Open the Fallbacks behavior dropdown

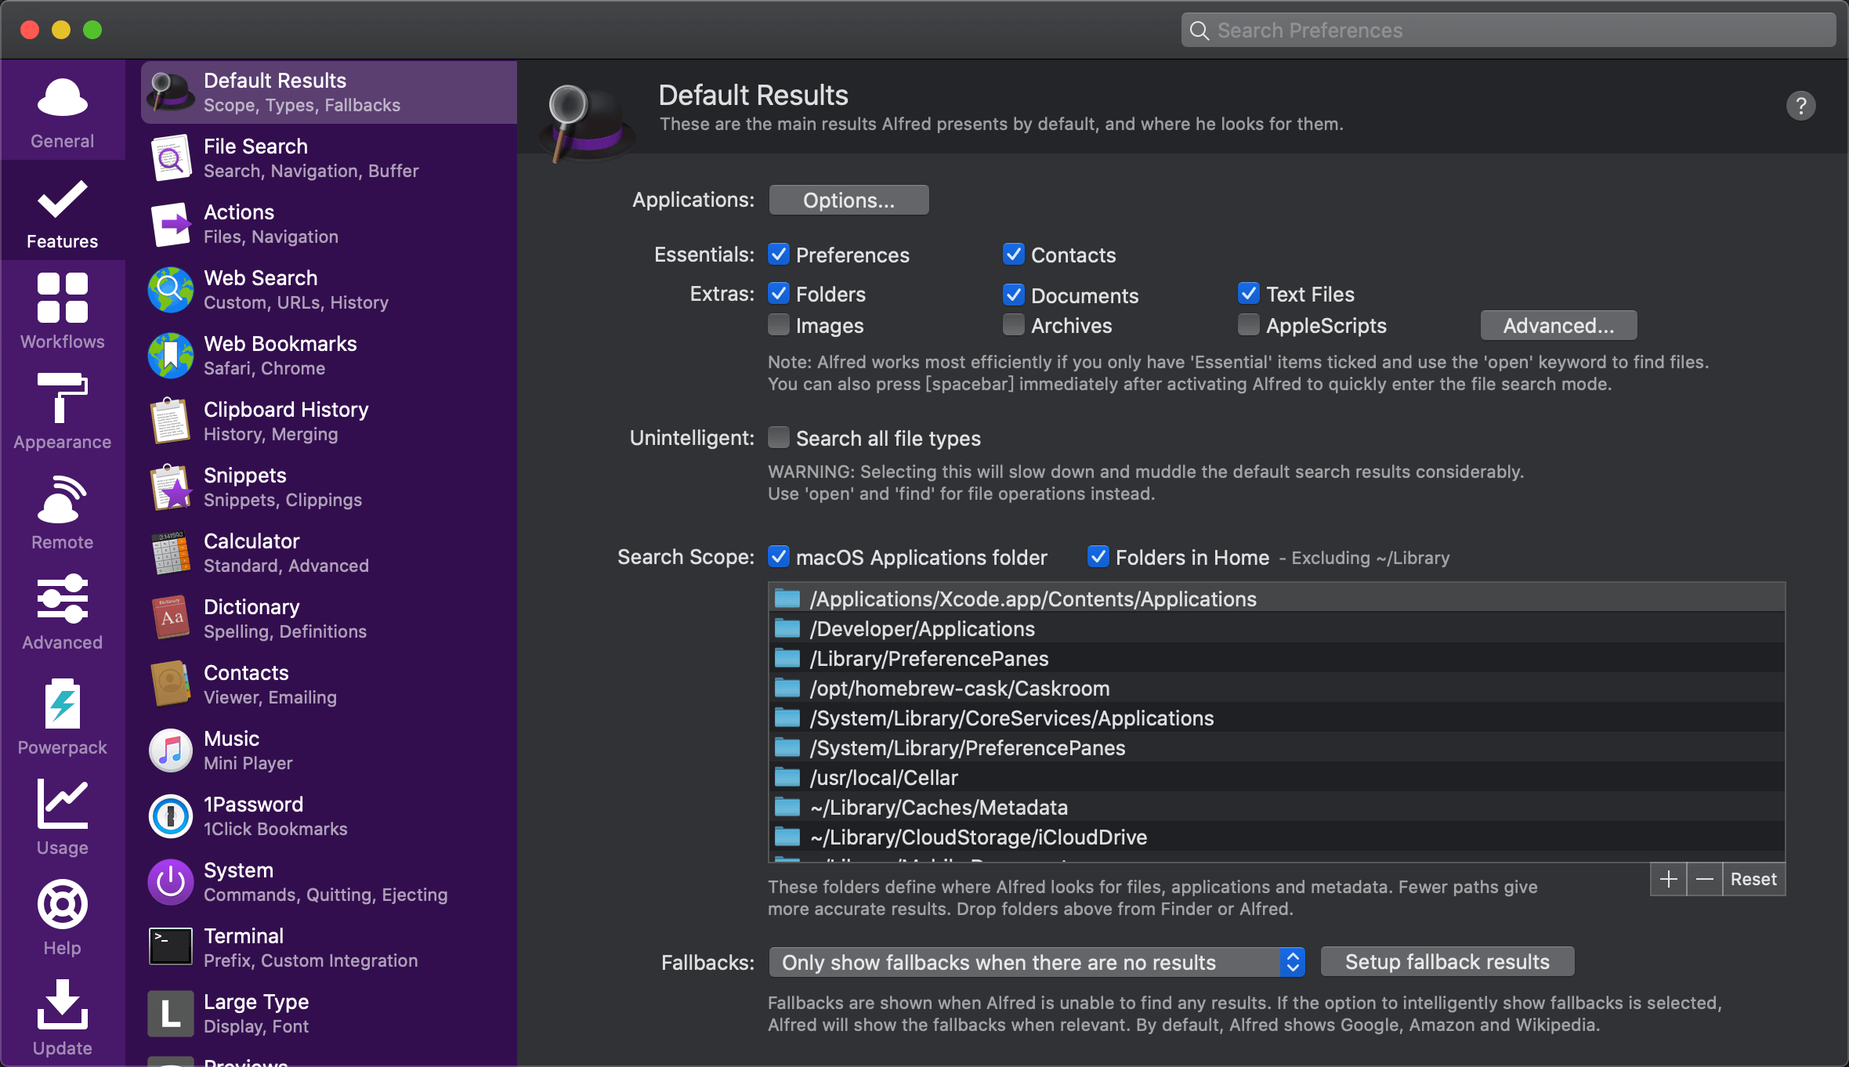tap(1037, 962)
